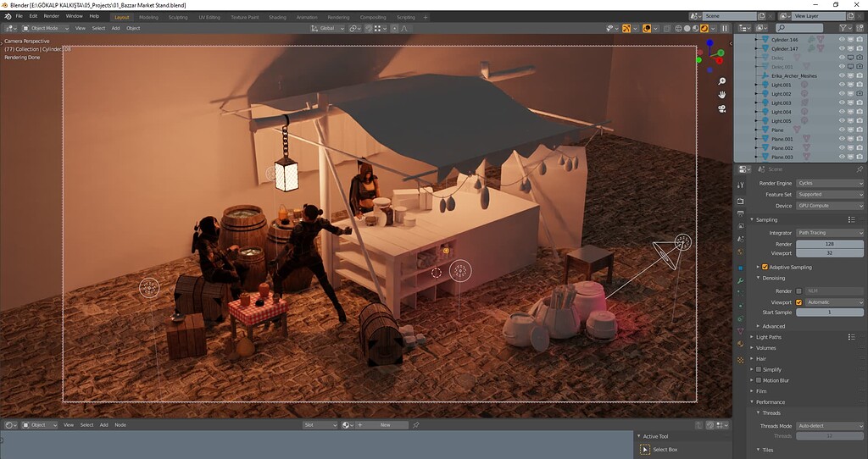Enable the Simplify checkbox

pos(759,369)
